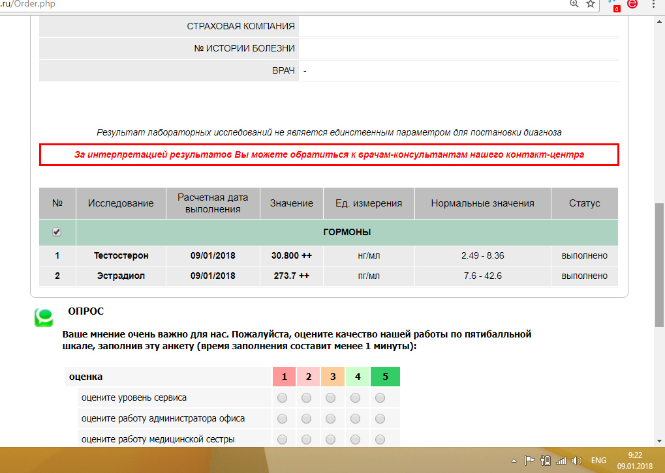
Task: Expand hidden taskbar icons arrow
Action: (x=513, y=460)
